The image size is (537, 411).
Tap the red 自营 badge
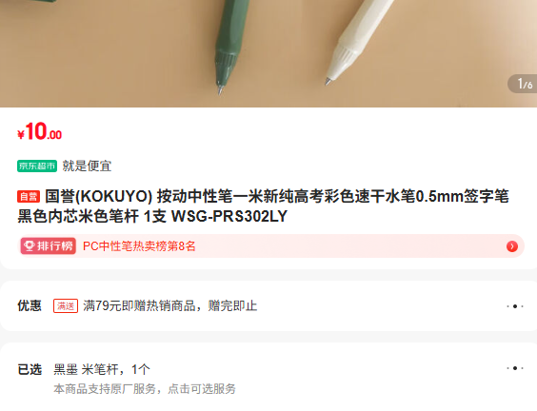(x=29, y=196)
